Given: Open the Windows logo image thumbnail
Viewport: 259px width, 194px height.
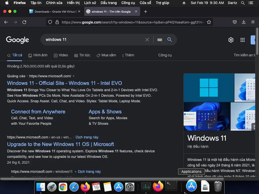Looking at the screenshot, I should coord(209,88).
